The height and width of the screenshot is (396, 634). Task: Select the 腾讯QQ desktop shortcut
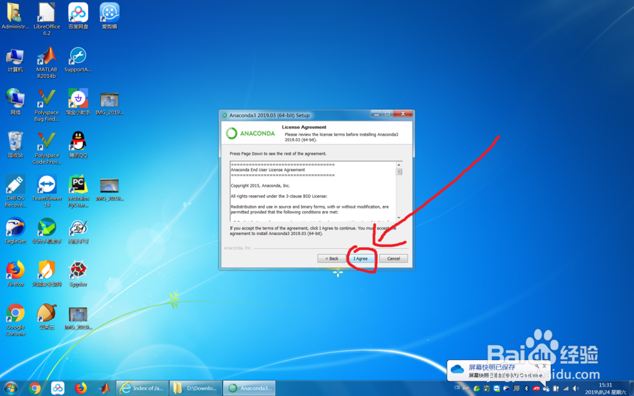pyautogui.click(x=78, y=145)
